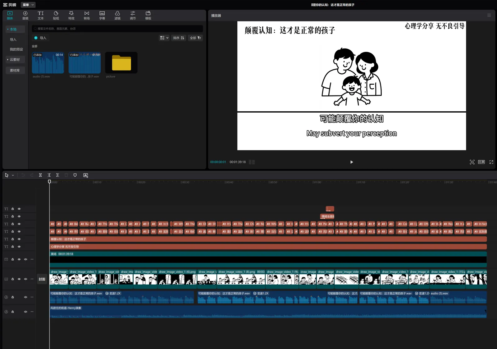Click the marker shield icon in timeline toolbar
This screenshot has height=349, width=497.
tap(75, 175)
